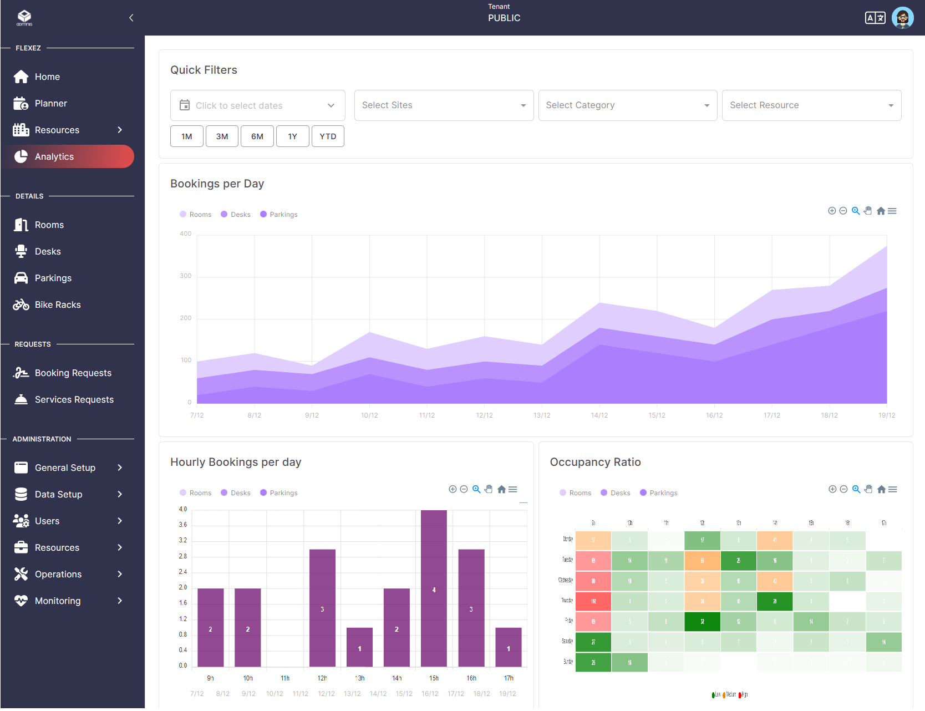Toggle the Desks series in Bookings per Day legend
The image size is (925, 711).
pyautogui.click(x=235, y=214)
